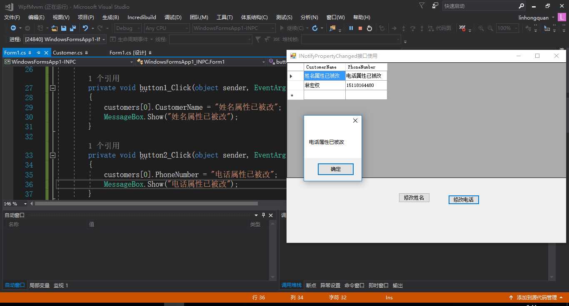The height and width of the screenshot is (306, 569).
Task: Switch to the Form1.cs [设计] tab
Action: point(128,53)
